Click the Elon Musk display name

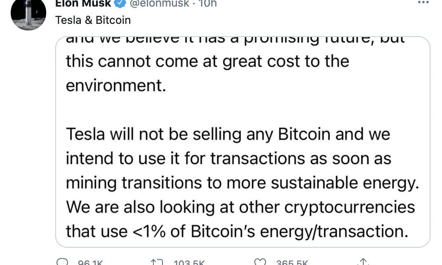[83, 3]
